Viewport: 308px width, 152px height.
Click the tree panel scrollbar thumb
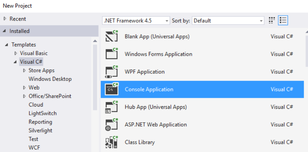(x=95, y=77)
